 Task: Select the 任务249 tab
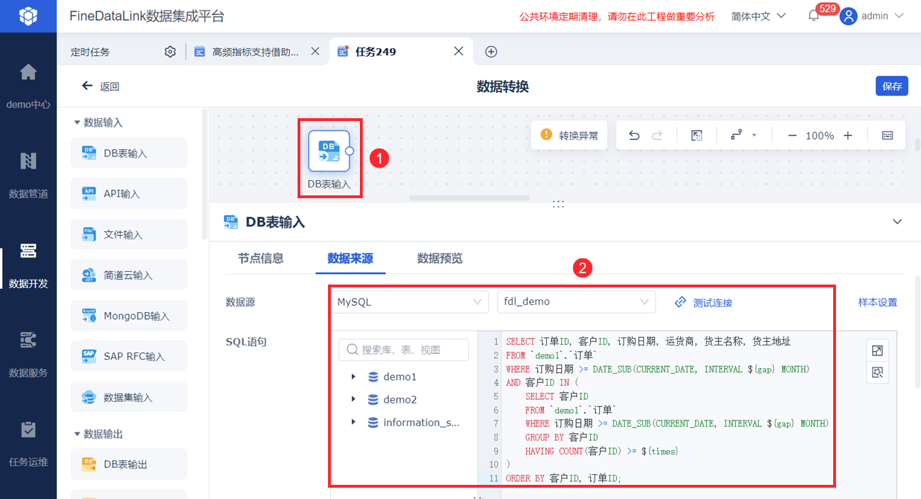pos(375,52)
